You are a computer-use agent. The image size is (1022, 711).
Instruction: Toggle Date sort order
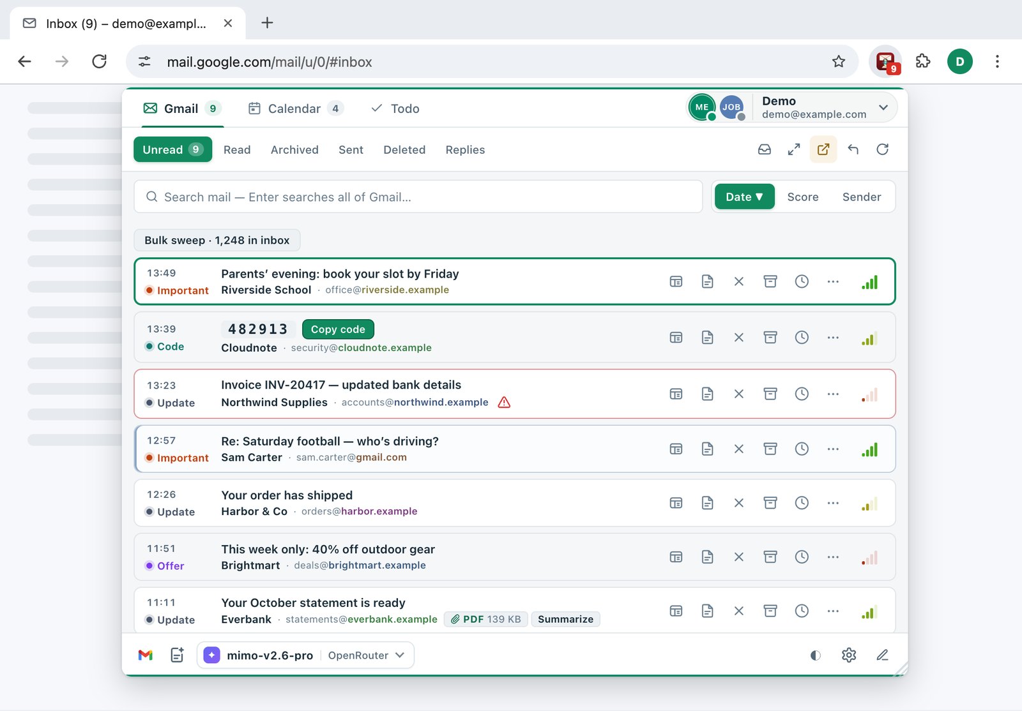[x=745, y=197]
